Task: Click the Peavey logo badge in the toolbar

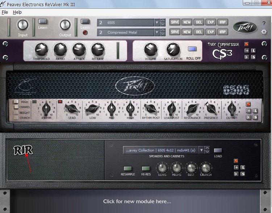Action: (x=245, y=27)
